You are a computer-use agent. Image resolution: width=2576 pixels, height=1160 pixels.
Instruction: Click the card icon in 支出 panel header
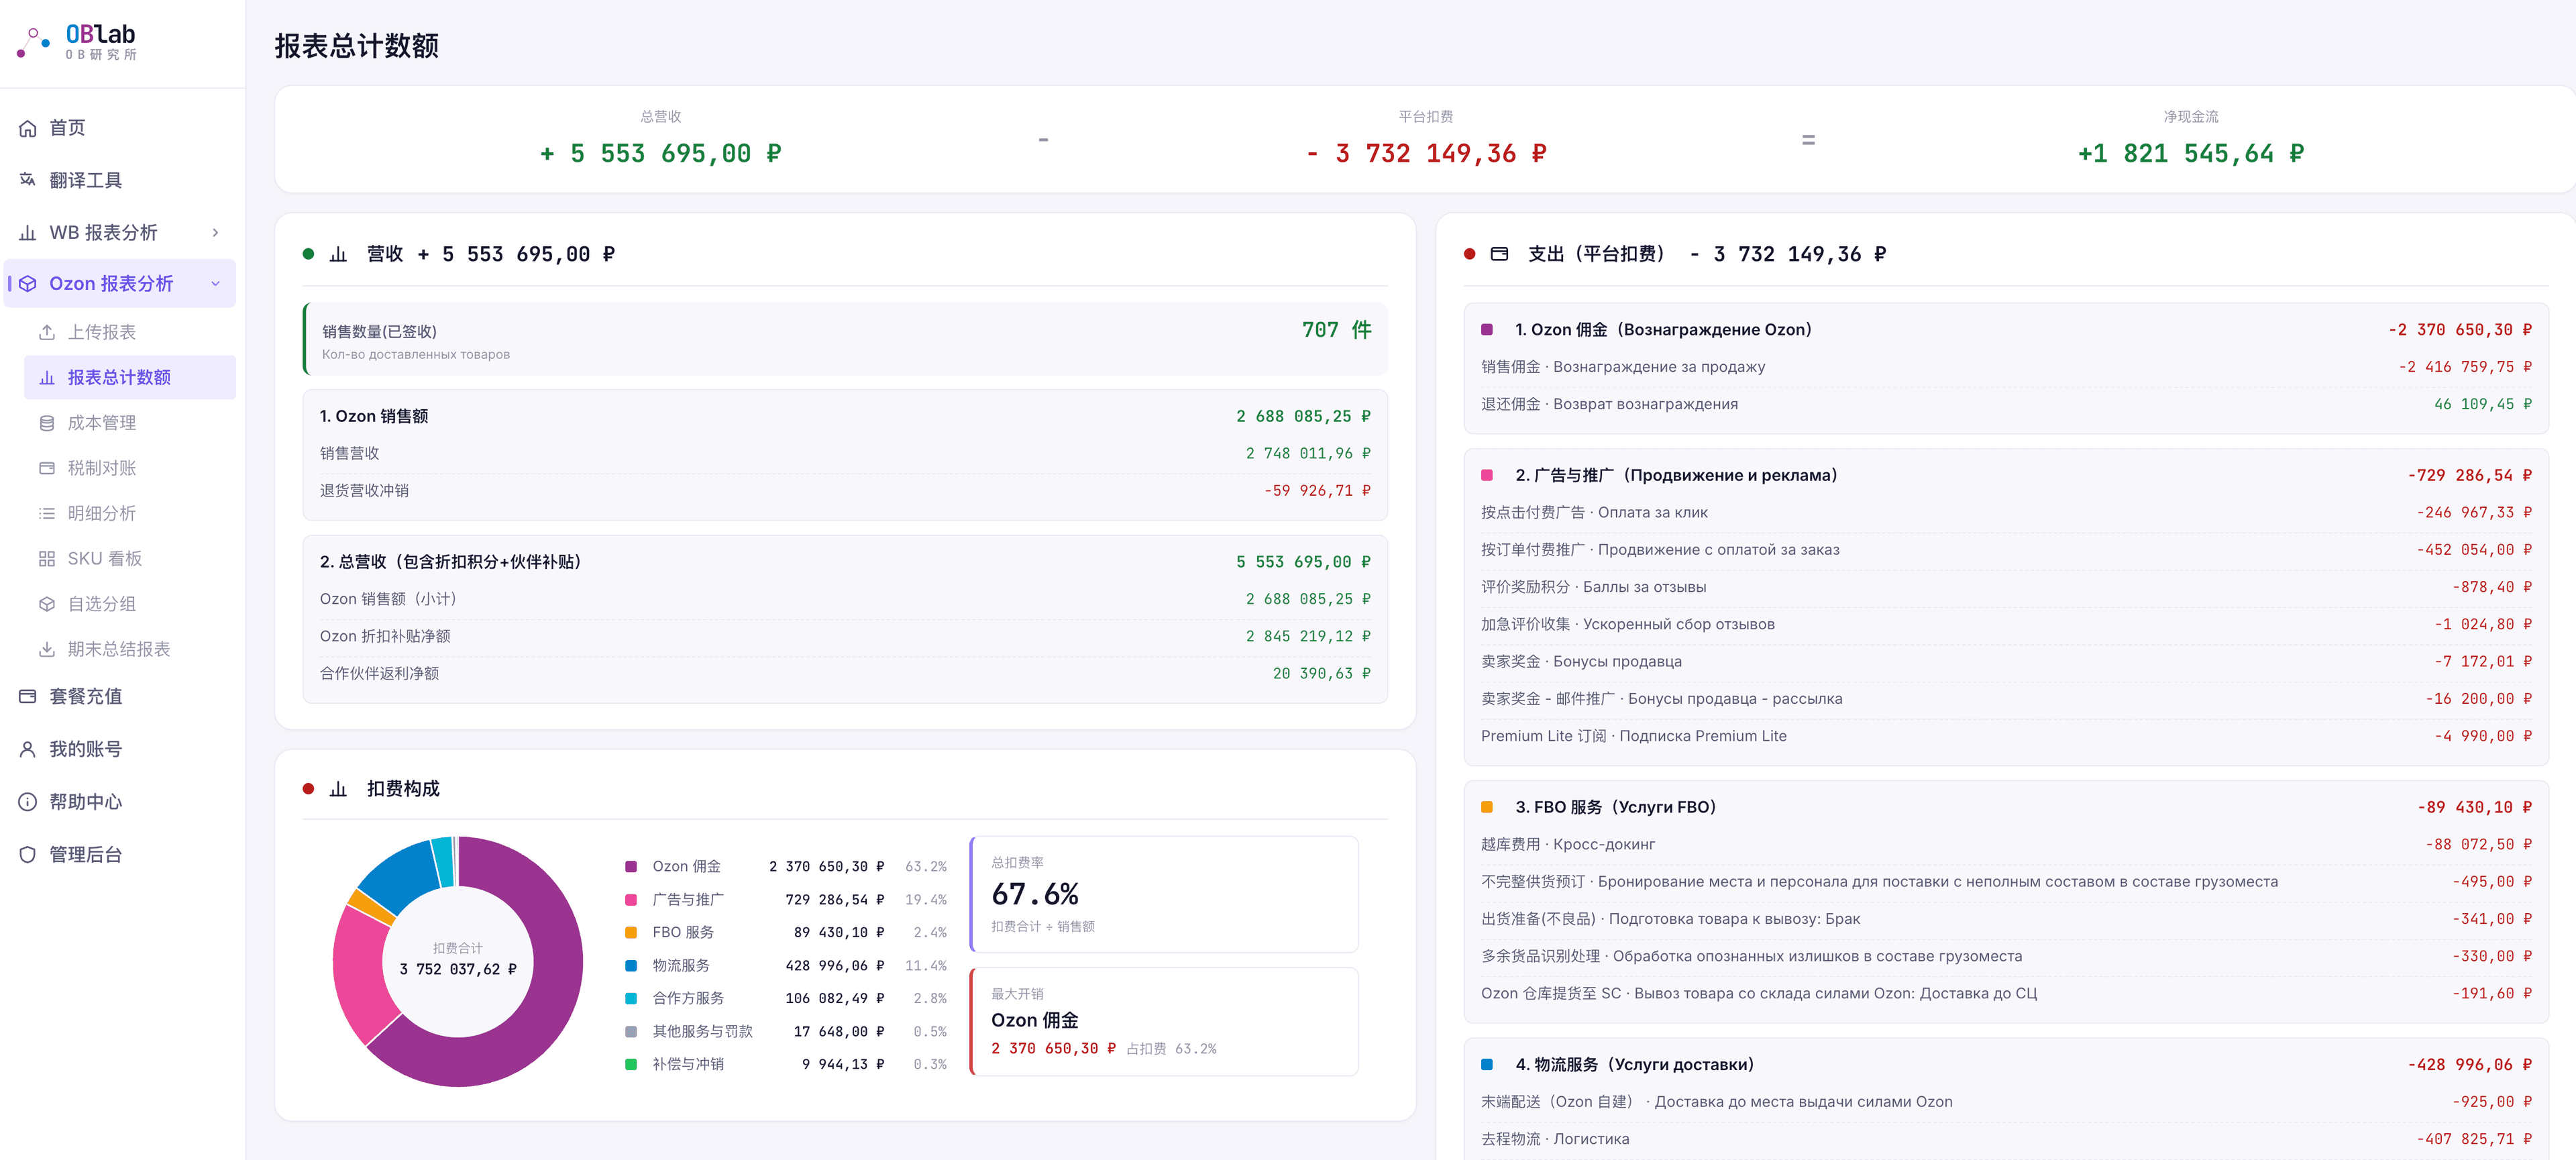(x=1499, y=255)
